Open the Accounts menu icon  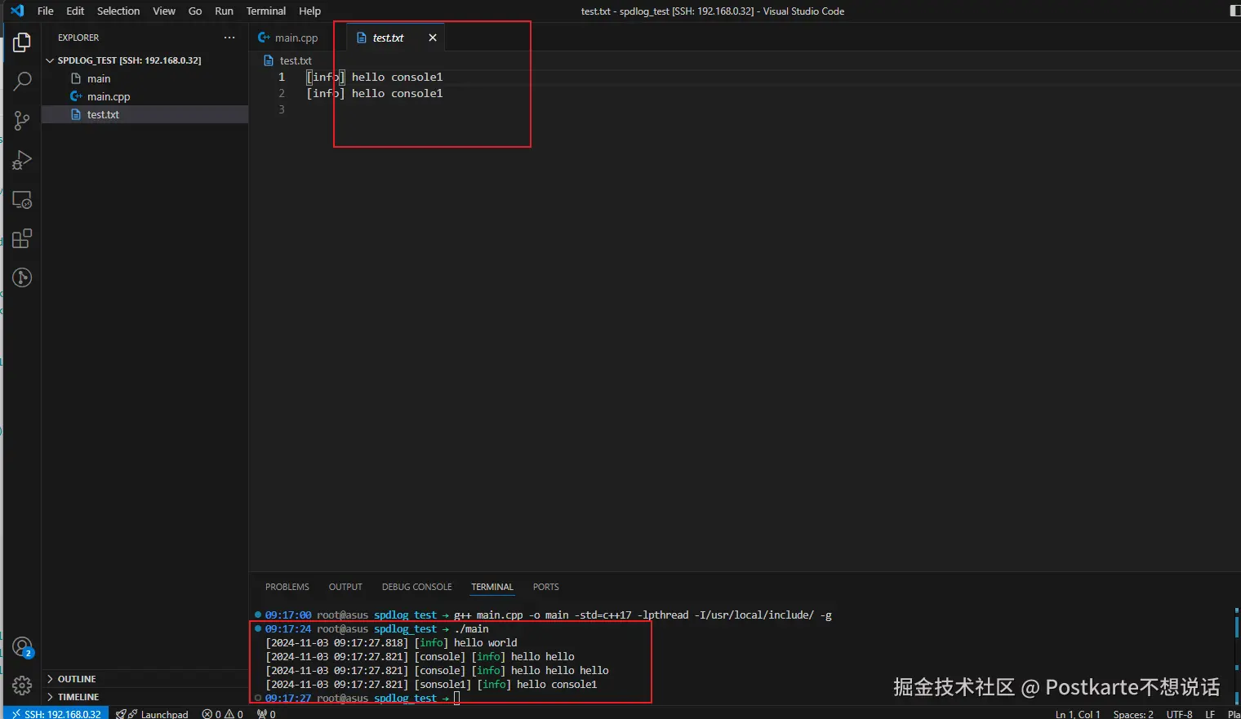tap(22, 647)
